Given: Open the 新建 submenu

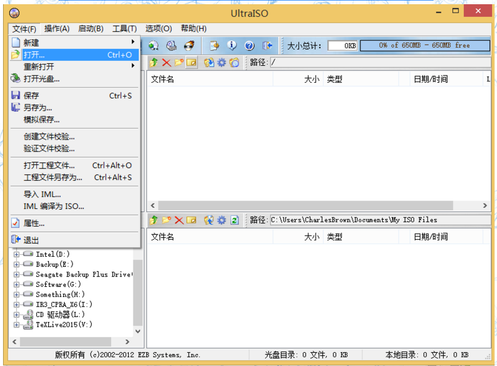Looking at the screenshot, I should pyautogui.click(x=74, y=42).
